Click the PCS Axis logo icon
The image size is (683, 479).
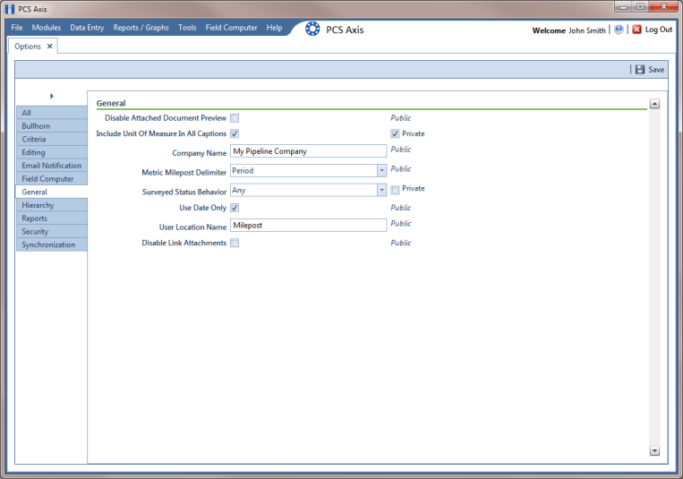pos(312,29)
